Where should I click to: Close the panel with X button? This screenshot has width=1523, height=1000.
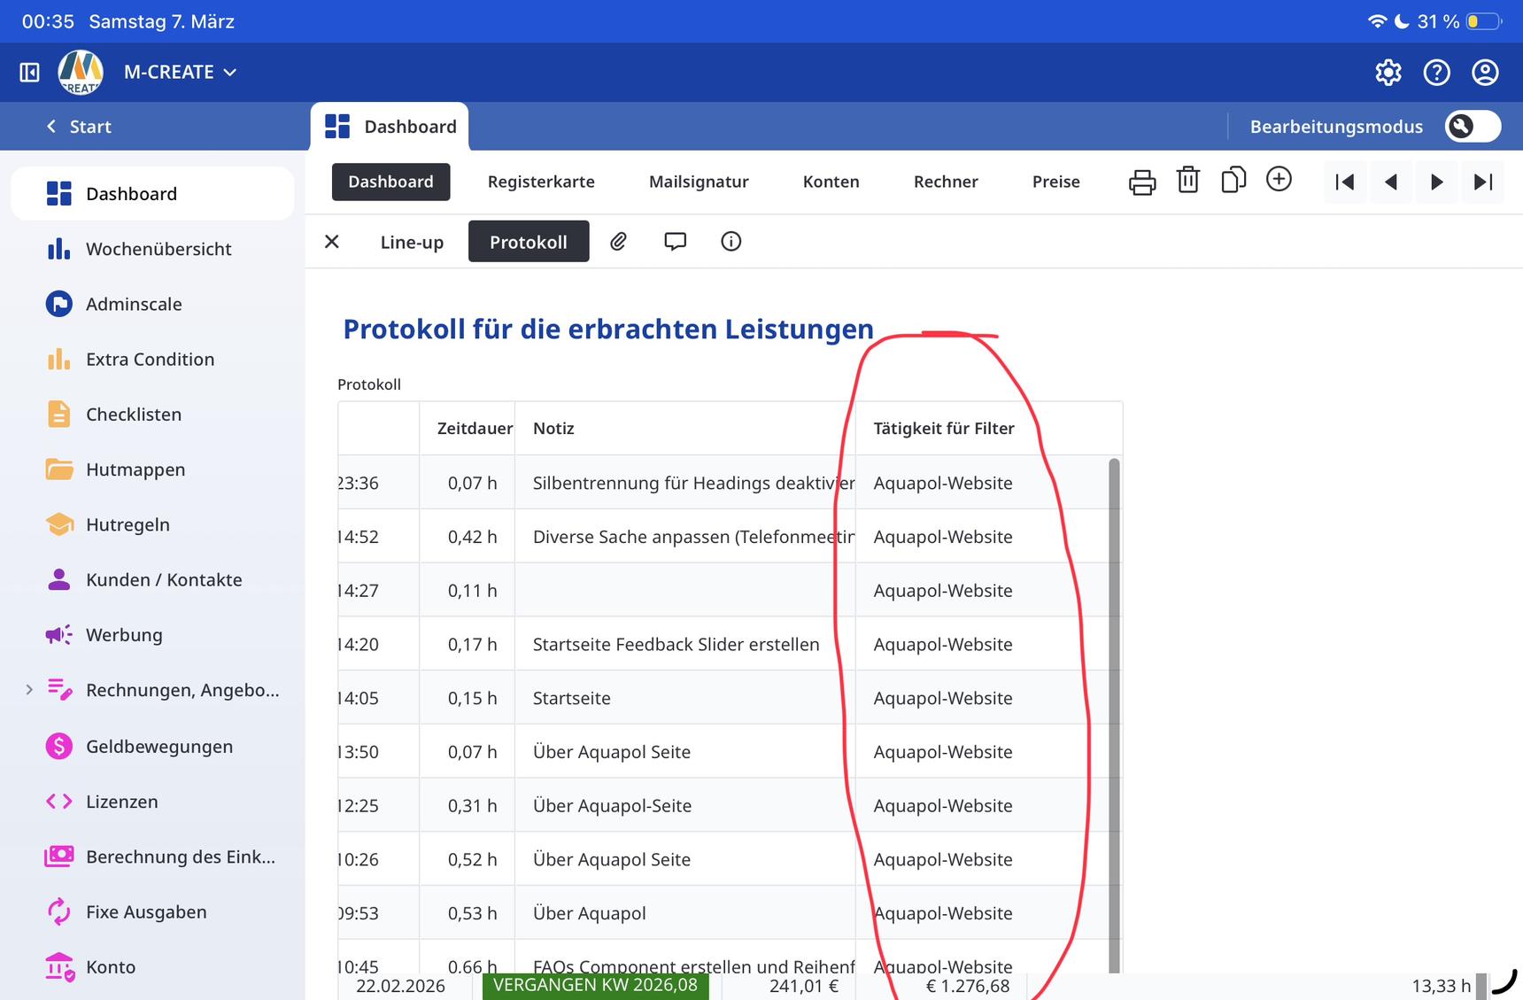(x=332, y=242)
